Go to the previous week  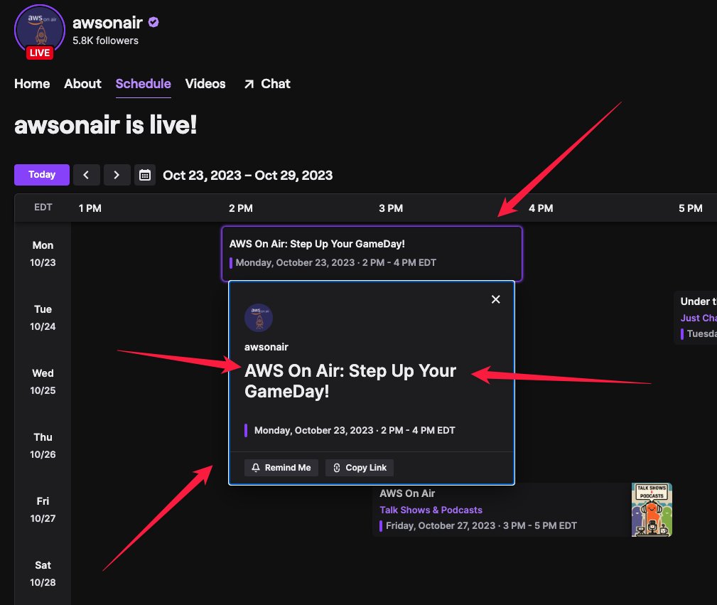pyautogui.click(x=86, y=175)
